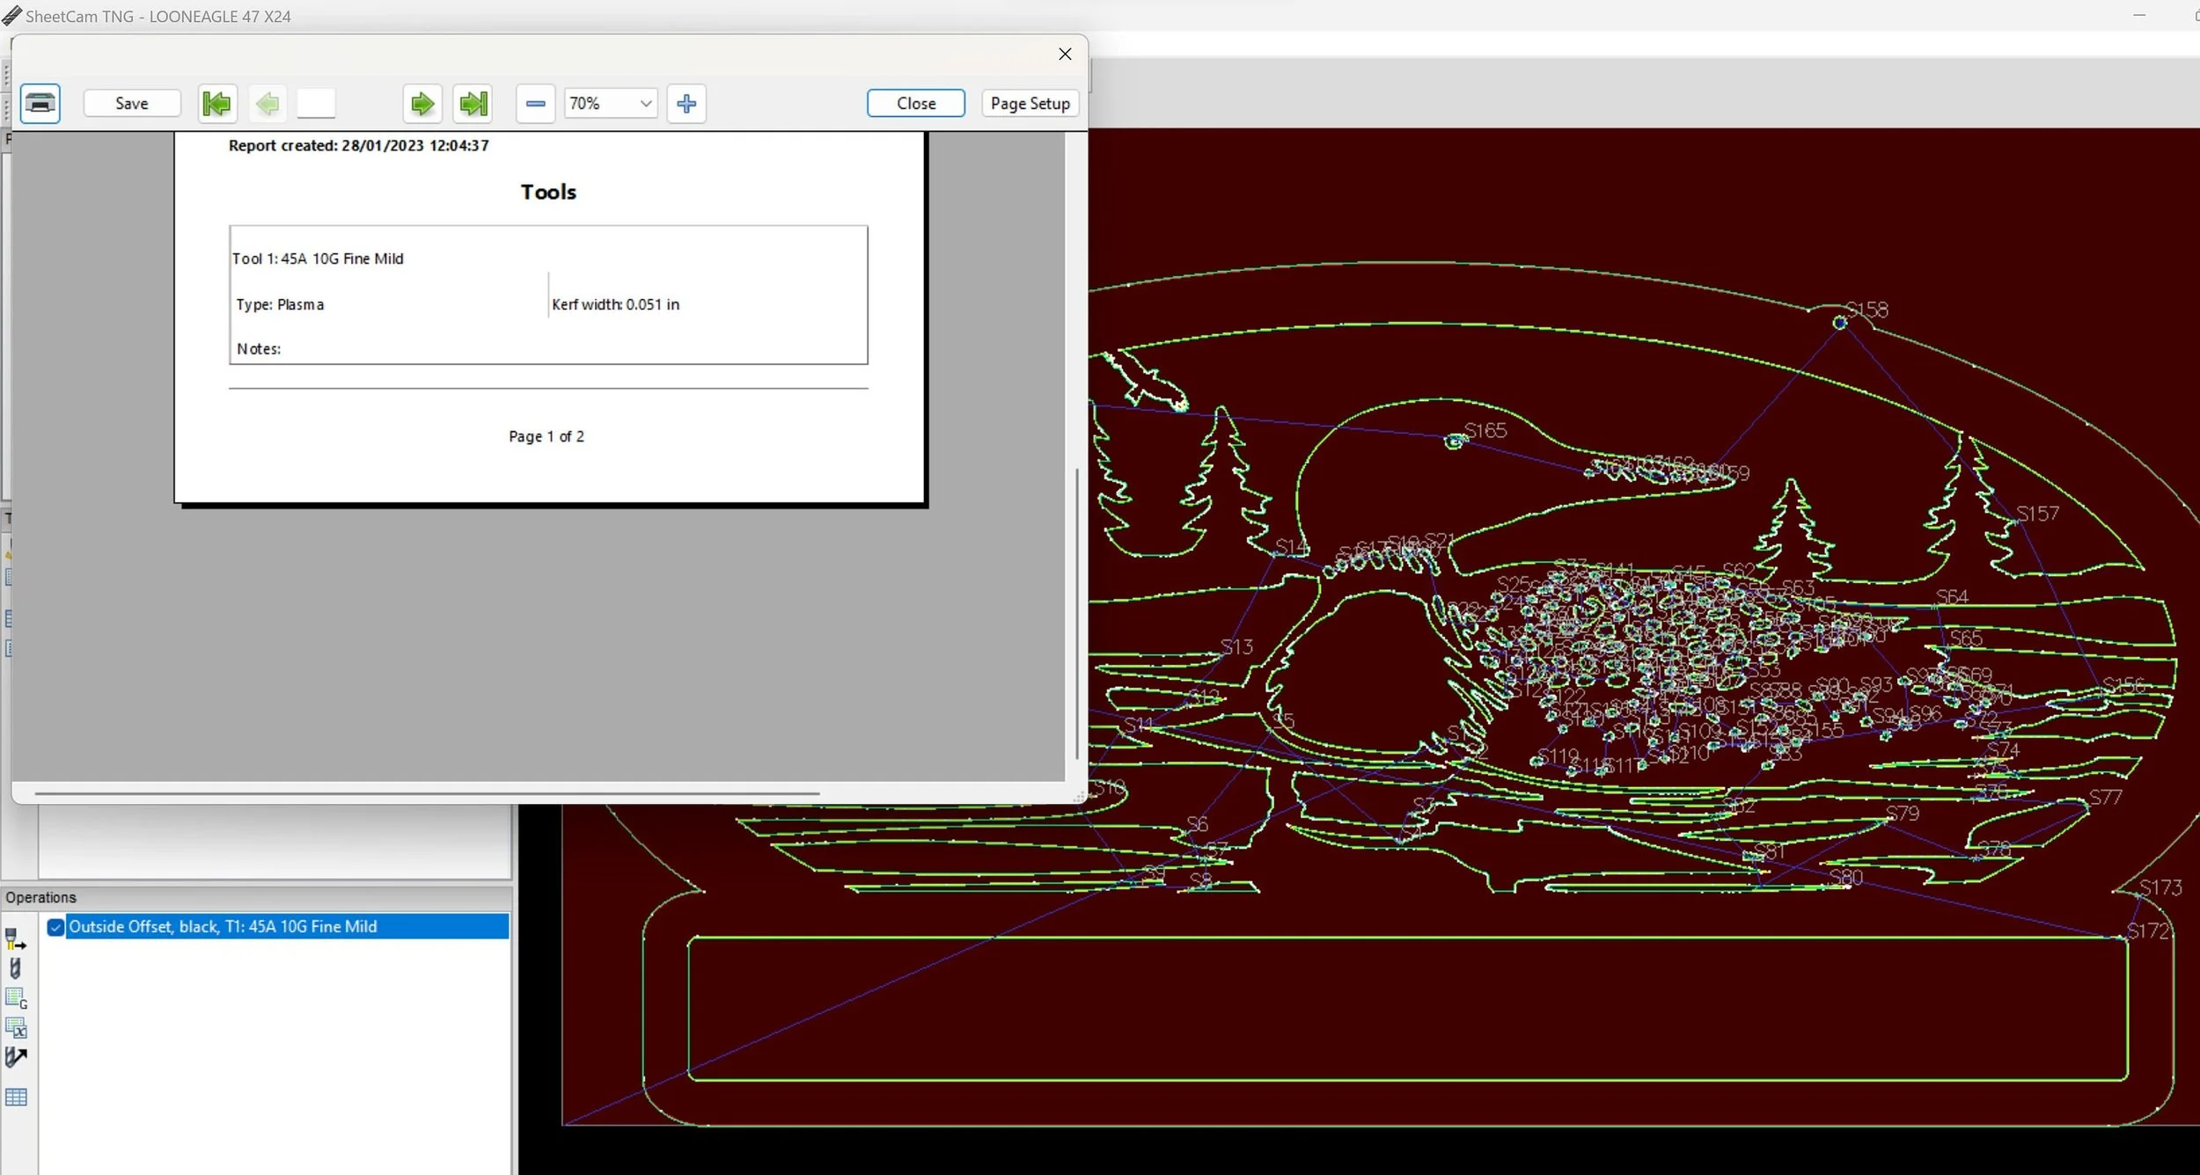The width and height of the screenshot is (2200, 1175).
Task: Click the set variable operation icon
Action: [x=16, y=1027]
